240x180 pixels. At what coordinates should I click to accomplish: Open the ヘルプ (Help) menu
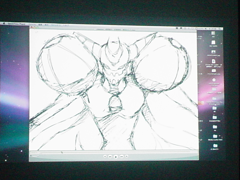(66, 25)
